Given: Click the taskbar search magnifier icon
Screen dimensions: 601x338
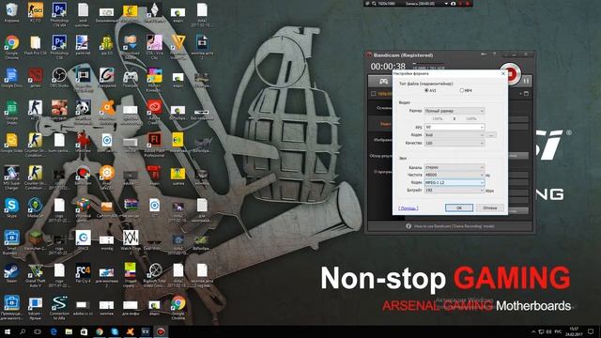Looking at the screenshot, I should coord(23,331).
